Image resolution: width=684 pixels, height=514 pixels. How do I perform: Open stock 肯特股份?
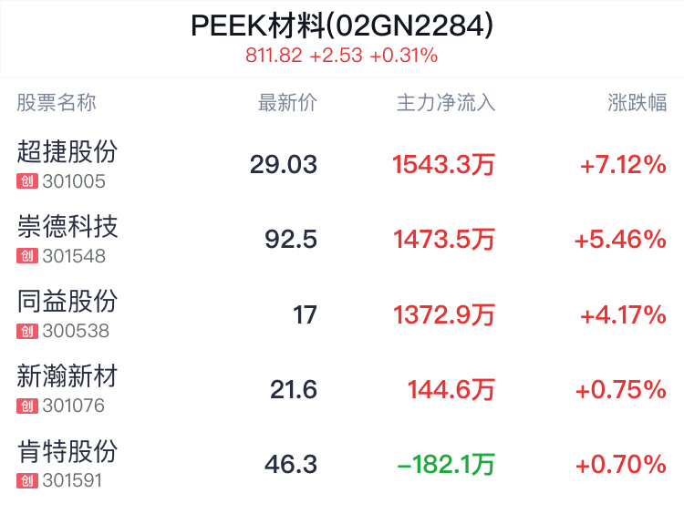pyautogui.click(x=67, y=451)
